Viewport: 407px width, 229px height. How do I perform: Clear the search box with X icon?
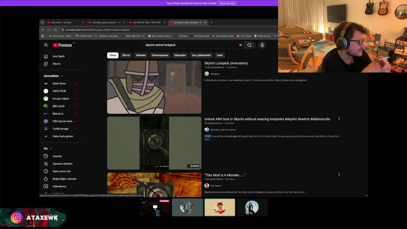(240, 45)
